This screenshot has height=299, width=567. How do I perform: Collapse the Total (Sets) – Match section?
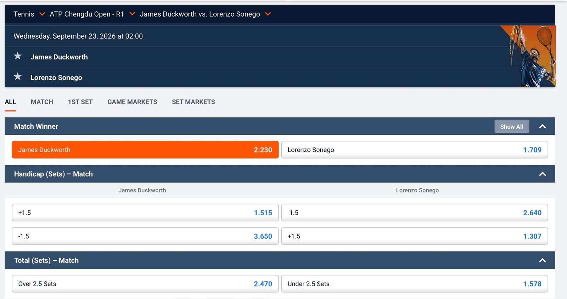click(x=542, y=260)
